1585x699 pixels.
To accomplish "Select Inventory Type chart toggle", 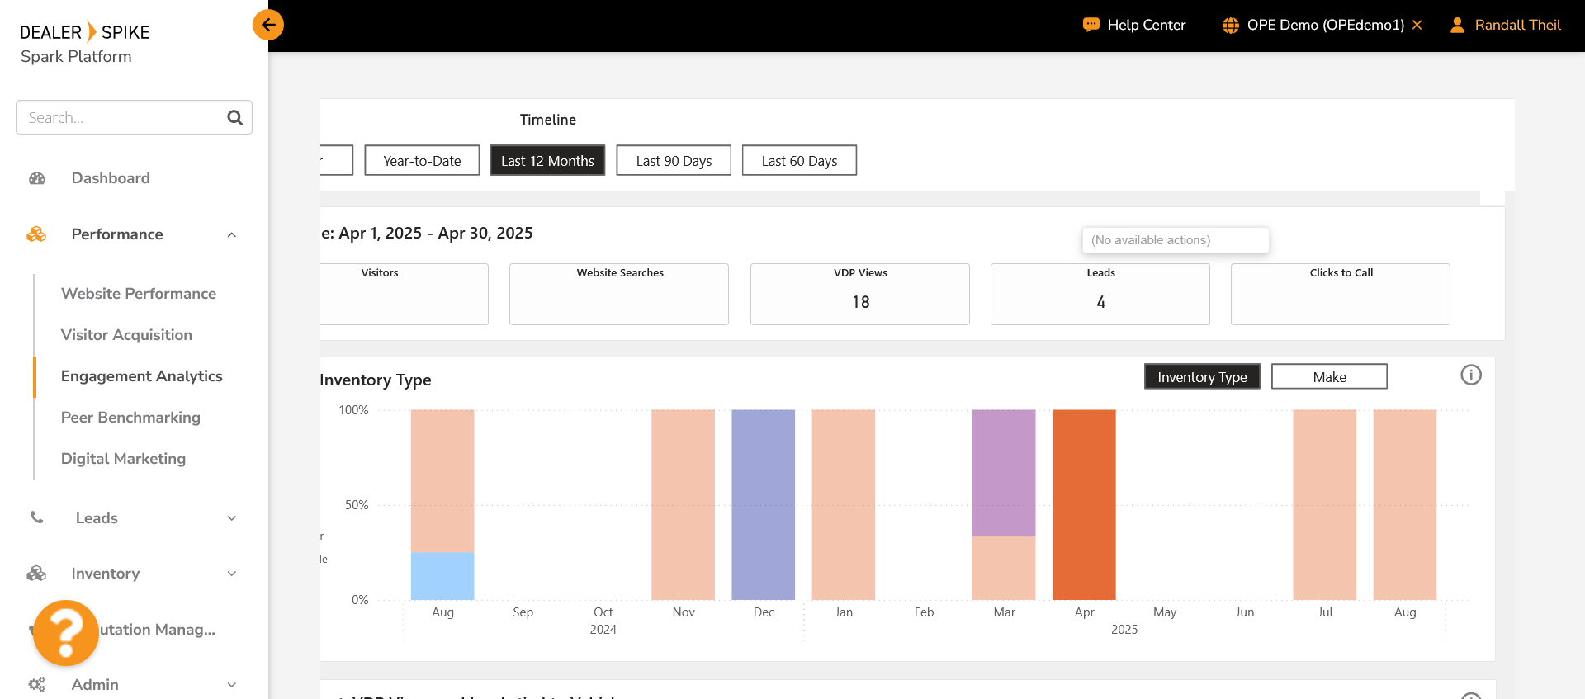I will pyautogui.click(x=1201, y=376).
